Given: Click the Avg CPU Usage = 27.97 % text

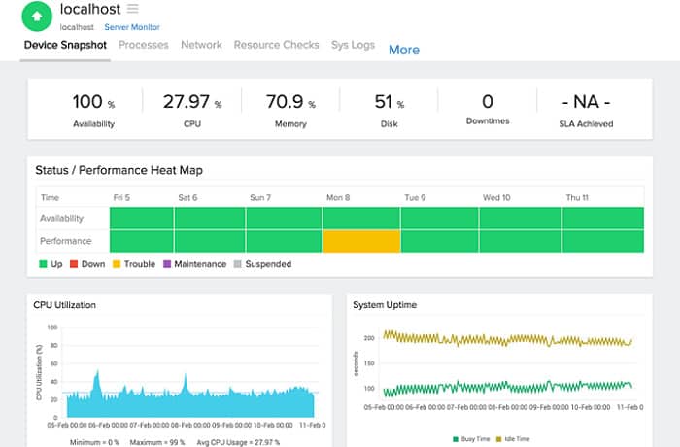Looking at the screenshot, I should (x=238, y=443).
